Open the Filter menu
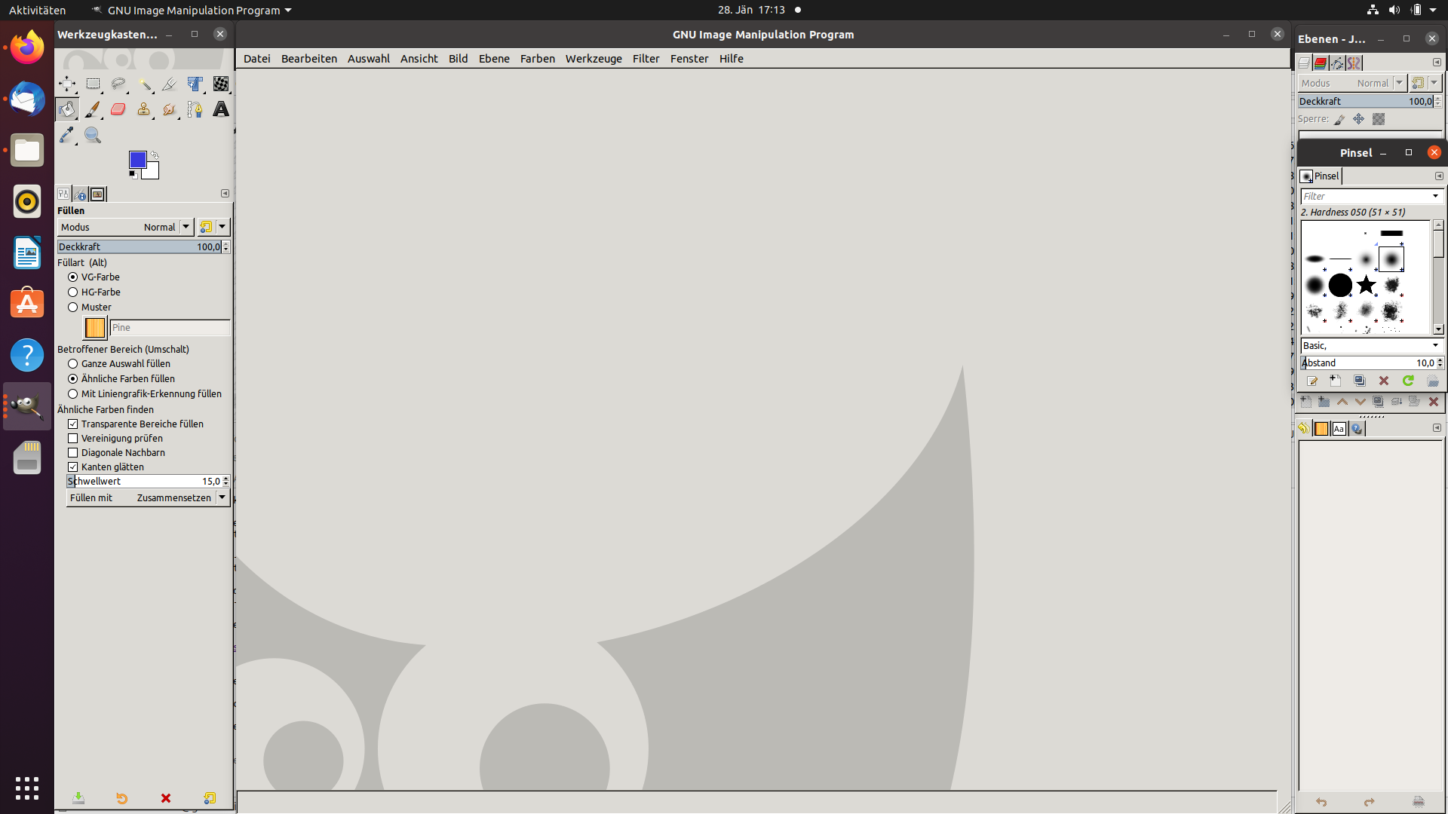Viewport: 1448px width, 814px height. pos(646,59)
